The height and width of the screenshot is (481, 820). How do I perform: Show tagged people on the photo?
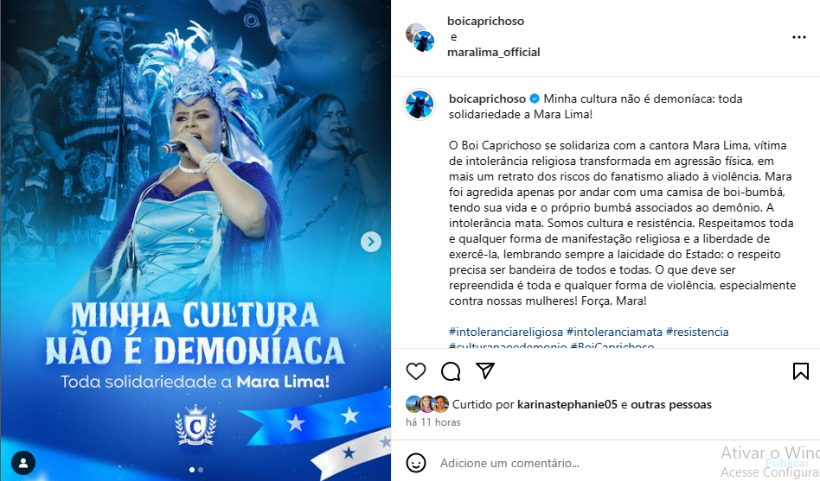coord(23,463)
